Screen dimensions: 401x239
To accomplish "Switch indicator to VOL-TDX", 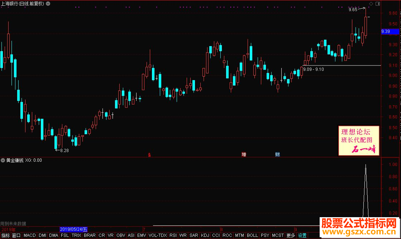I will [158, 235].
